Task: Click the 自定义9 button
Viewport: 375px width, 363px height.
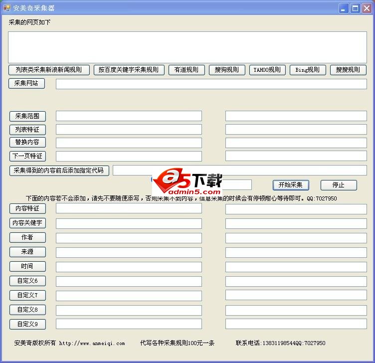Action: (x=27, y=324)
